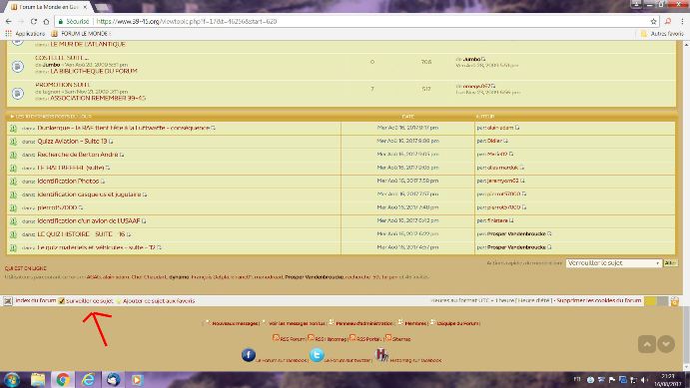Image resolution: width=690 pixels, height=388 pixels.
Task: Open L'équipe du Forum link
Action: 457,323
